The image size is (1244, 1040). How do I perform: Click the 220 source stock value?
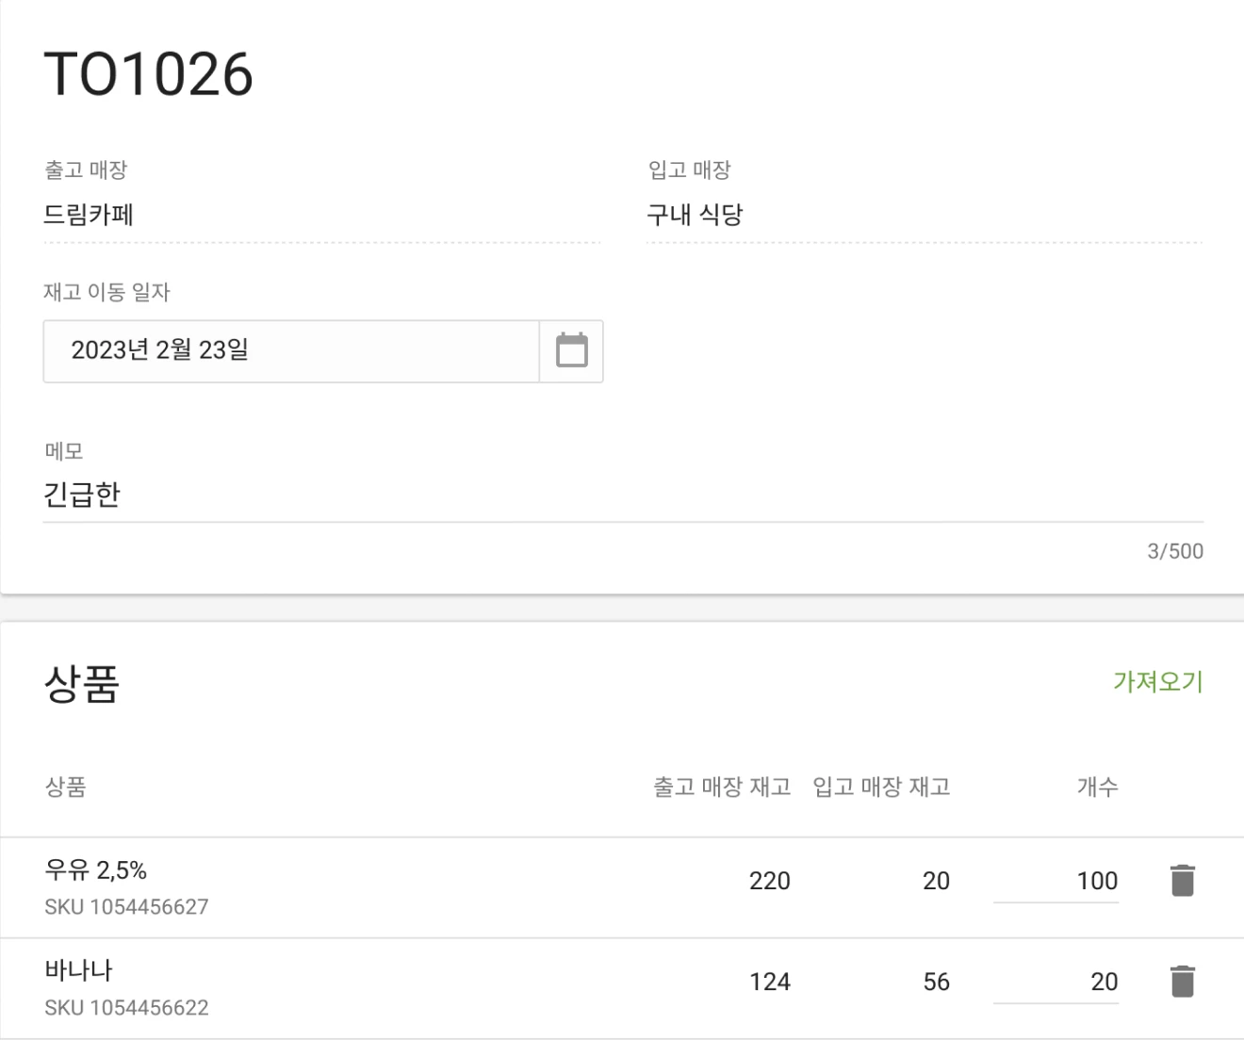click(x=769, y=881)
